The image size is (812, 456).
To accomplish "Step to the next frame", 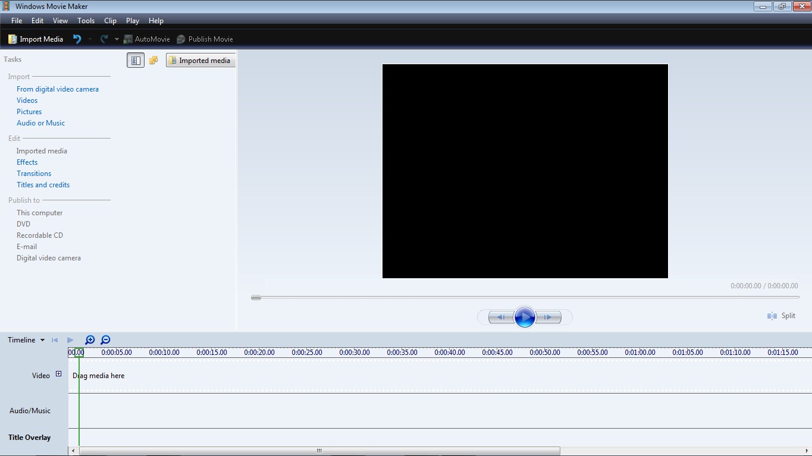I will click(x=548, y=317).
